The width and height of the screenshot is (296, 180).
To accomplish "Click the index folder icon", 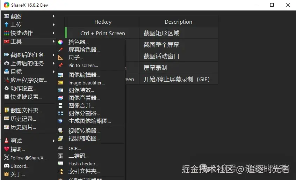I will point(61,171).
